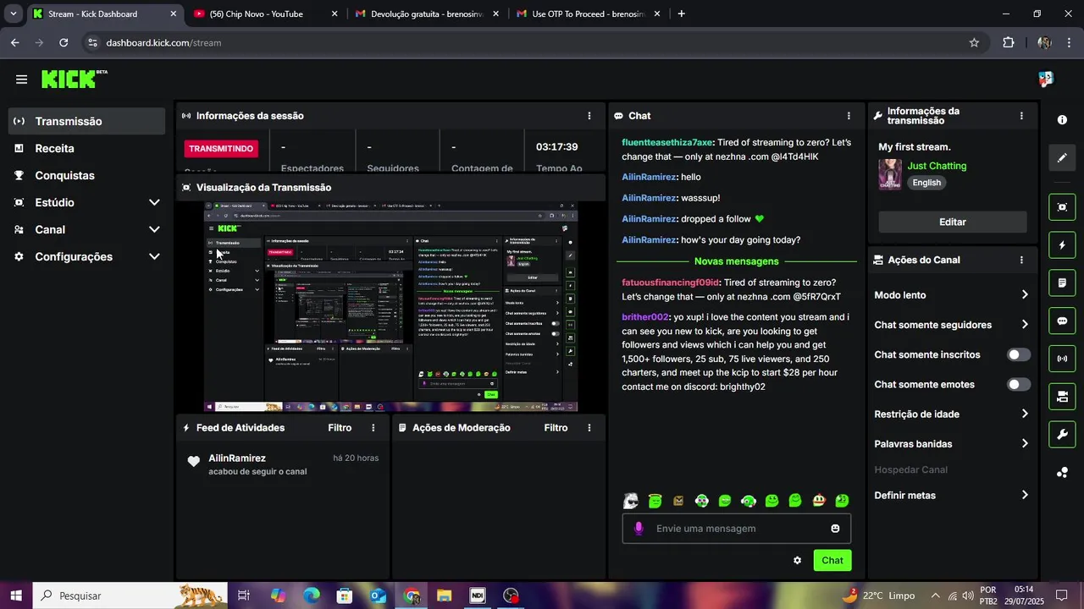This screenshot has height=609, width=1084.
Task: Open File Explorer from the taskbar
Action: (444, 595)
